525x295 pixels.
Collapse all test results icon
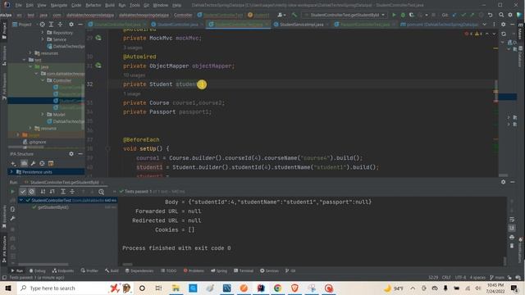pos(72,192)
